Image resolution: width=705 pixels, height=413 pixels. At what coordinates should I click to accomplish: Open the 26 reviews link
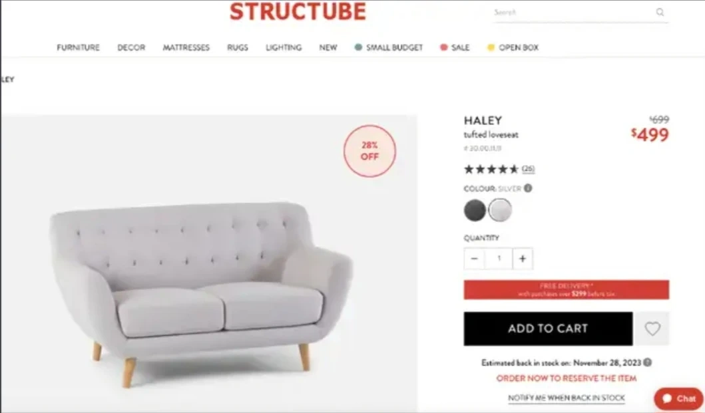click(x=529, y=169)
